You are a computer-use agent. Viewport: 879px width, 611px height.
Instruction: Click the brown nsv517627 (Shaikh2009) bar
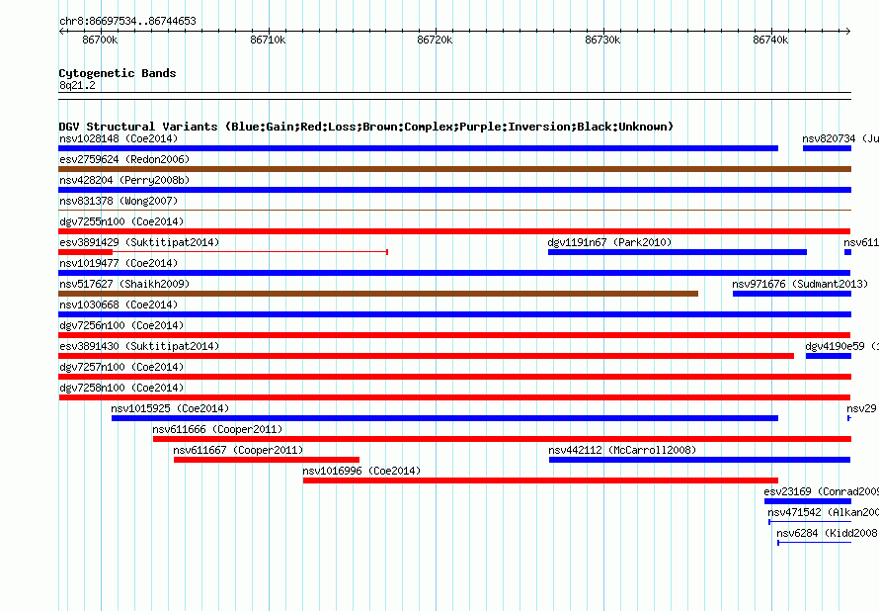tap(378, 294)
